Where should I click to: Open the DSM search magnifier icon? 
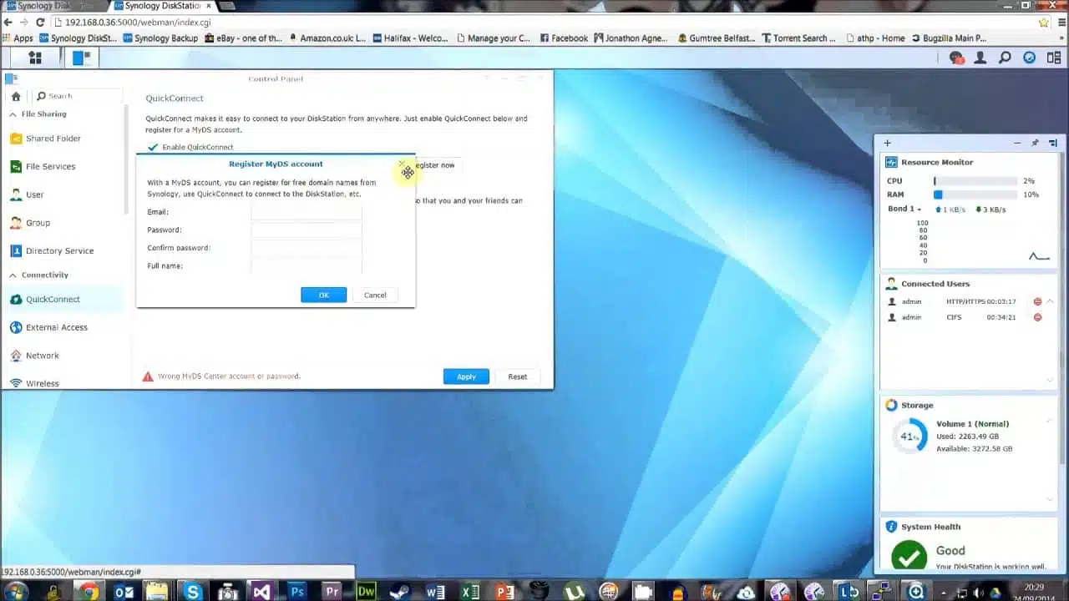1006,58
